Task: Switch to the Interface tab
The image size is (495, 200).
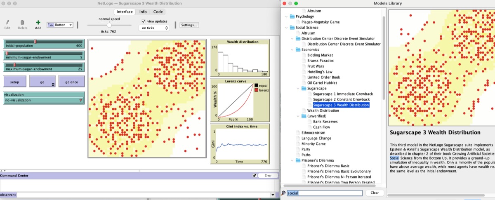Action: click(x=125, y=12)
